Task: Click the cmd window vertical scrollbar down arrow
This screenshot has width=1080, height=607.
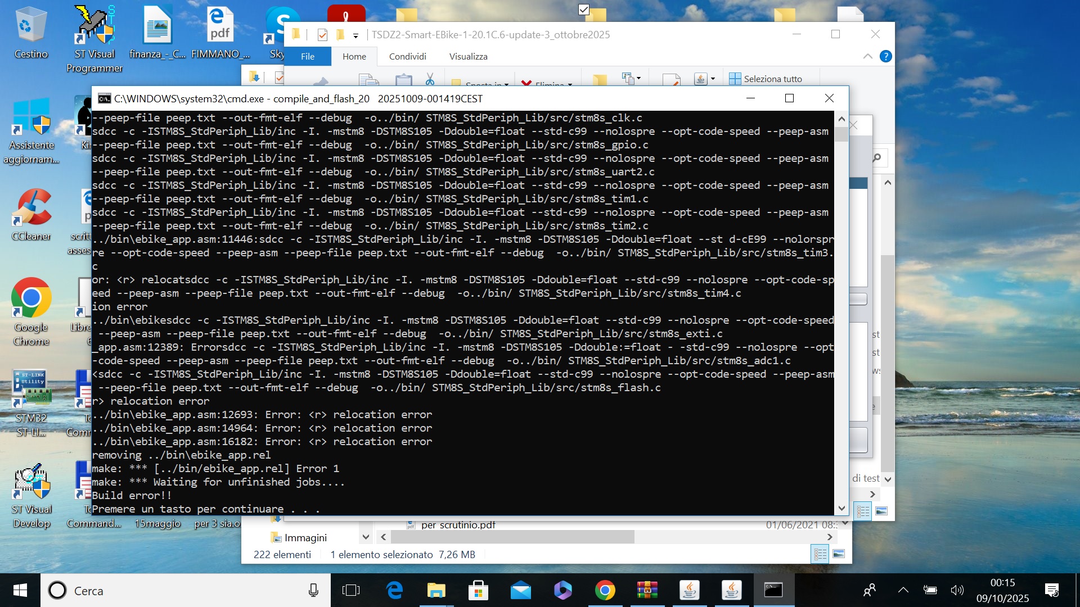Action: (841, 508)
